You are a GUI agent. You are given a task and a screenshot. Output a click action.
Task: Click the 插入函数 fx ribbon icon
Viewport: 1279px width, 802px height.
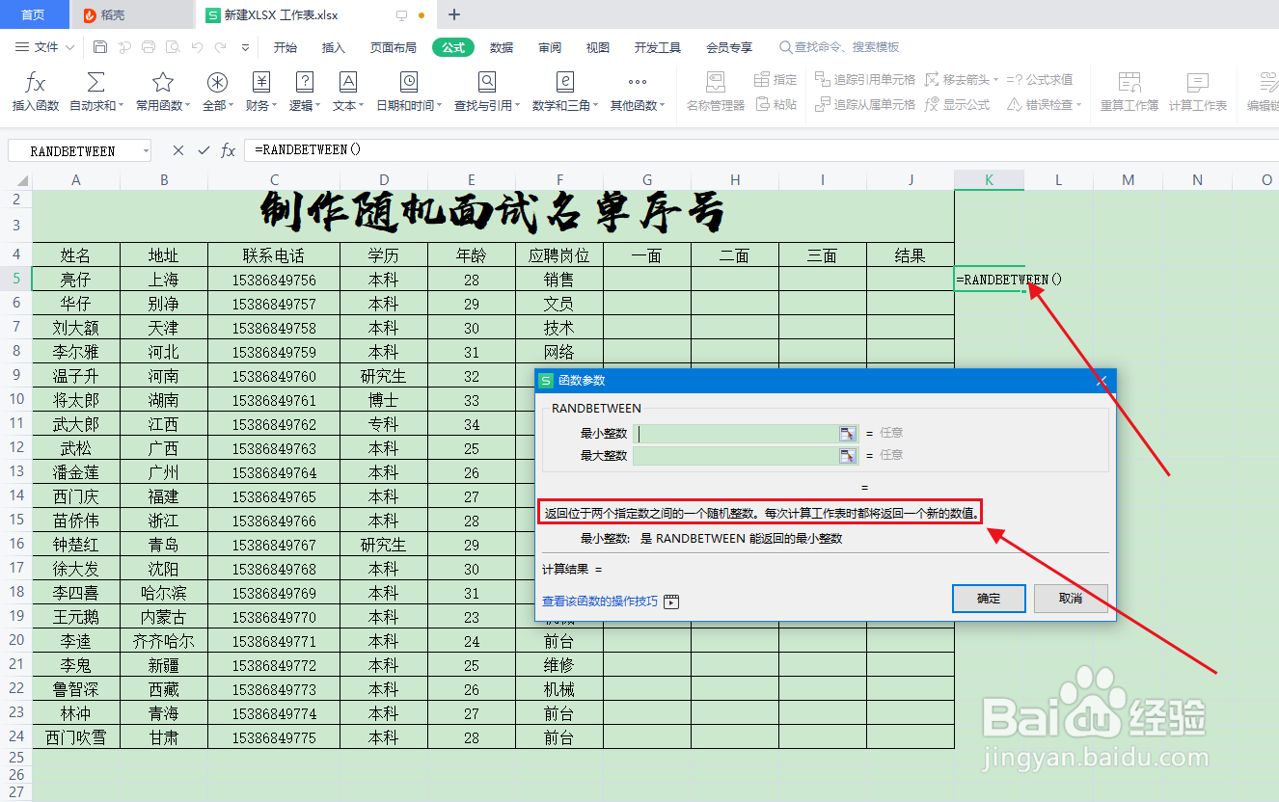click(x=36, y=83)
